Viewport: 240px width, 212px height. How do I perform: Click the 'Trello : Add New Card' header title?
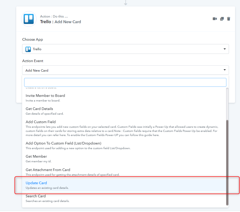pyautogui.click(x=60, y=22)
